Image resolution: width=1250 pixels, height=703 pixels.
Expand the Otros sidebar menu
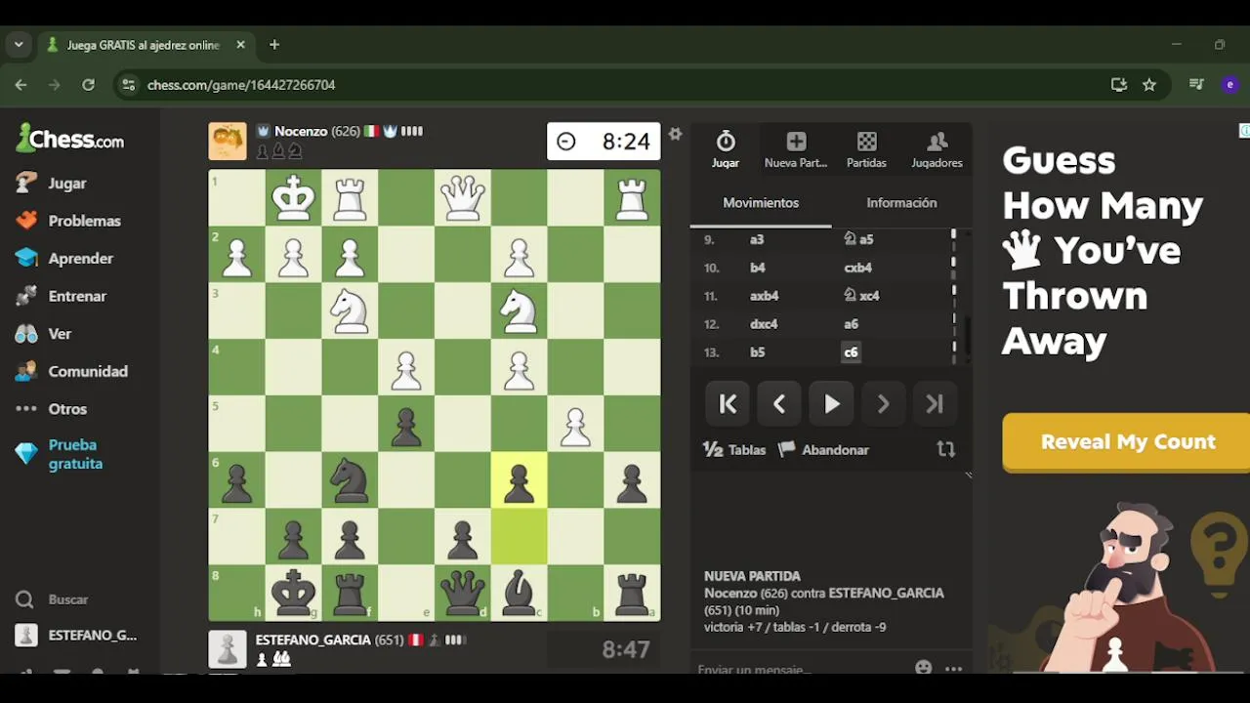[51, 408]
